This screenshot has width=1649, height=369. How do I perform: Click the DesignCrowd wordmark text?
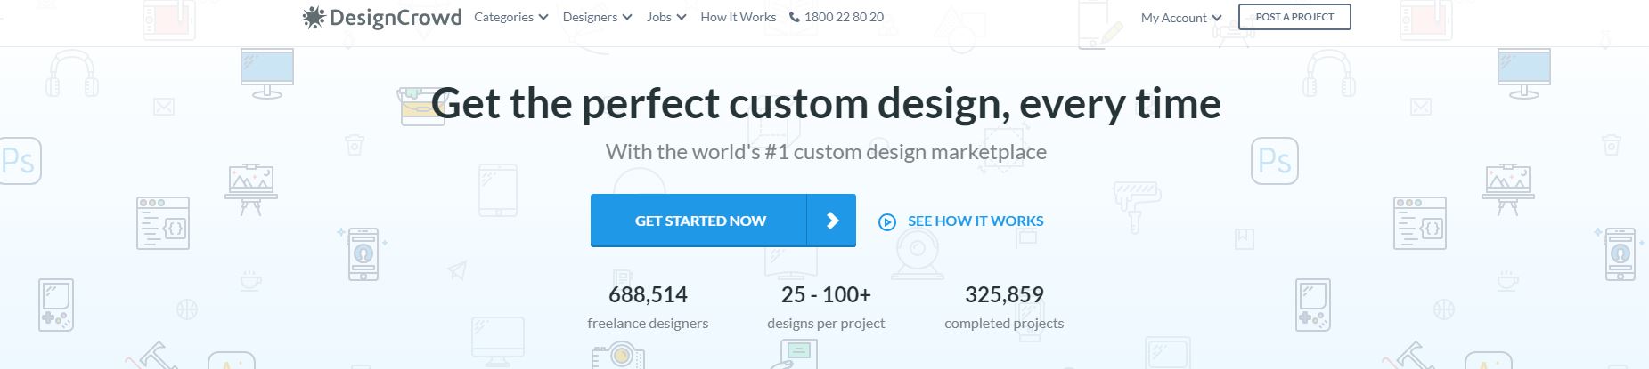pyautogui.click(x=395, y=18)
